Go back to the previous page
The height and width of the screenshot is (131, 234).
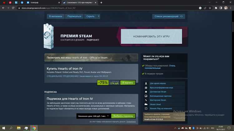coord(3,8)
